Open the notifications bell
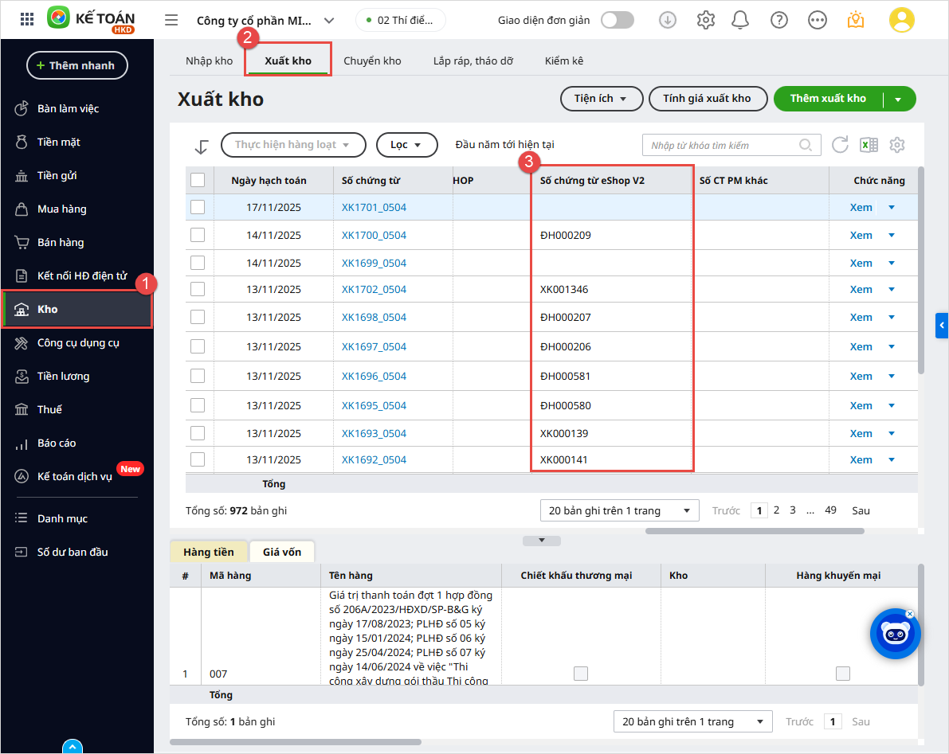This screenshot has height=754, width=949. click(741, 20)
